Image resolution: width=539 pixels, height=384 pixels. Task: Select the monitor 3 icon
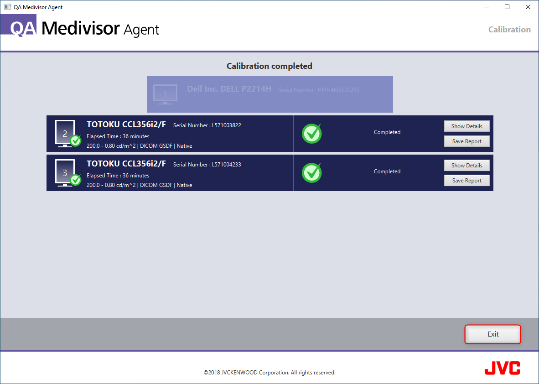68,173
